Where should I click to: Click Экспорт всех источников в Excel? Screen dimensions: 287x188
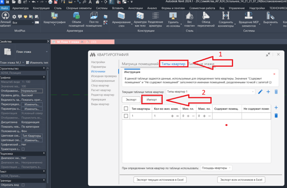pyautogui.click(x=241, y=180)
